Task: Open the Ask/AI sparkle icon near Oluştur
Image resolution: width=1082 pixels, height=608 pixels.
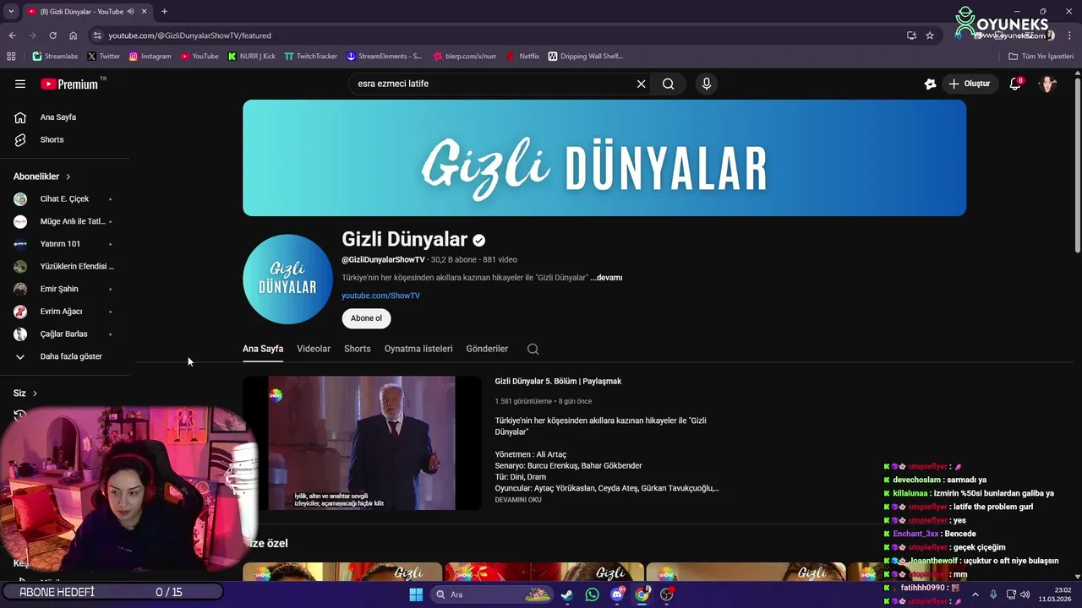Action: [930, 84]
